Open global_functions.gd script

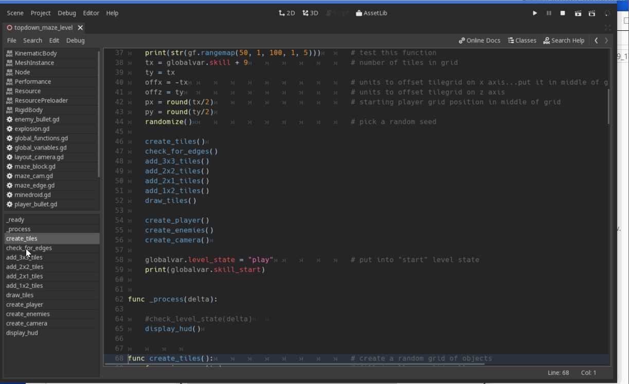(51, 138)
